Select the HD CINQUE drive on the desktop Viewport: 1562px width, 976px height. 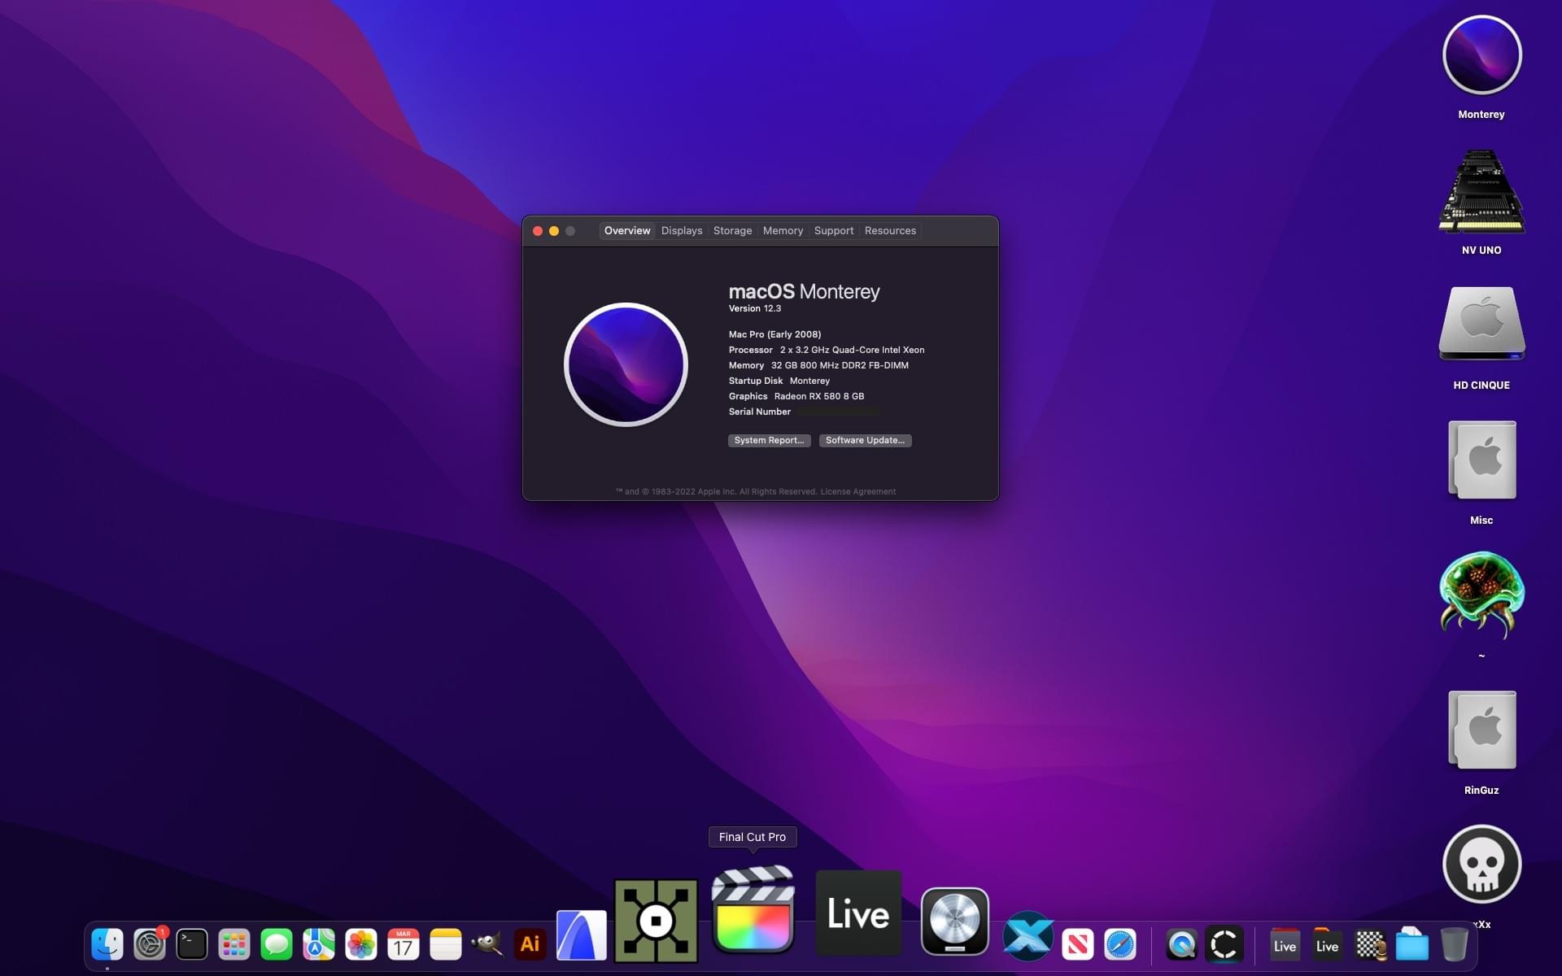(x=1481, y=324)
